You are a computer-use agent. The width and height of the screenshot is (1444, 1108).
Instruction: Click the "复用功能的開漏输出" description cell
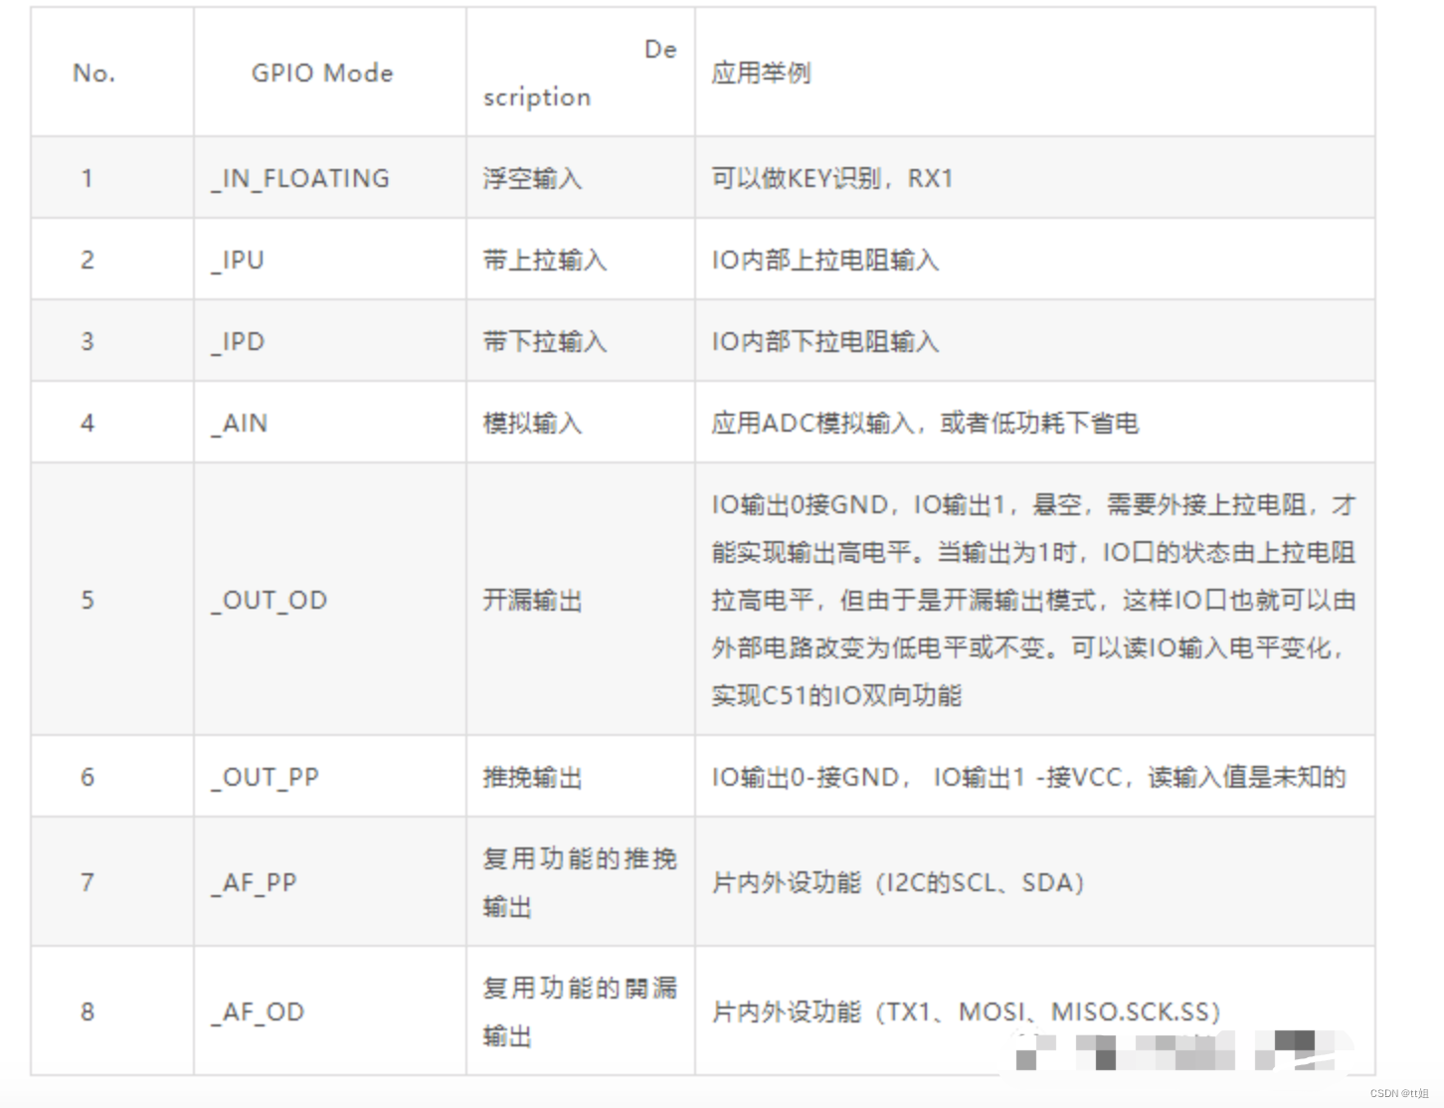[x=580, y=1012]
